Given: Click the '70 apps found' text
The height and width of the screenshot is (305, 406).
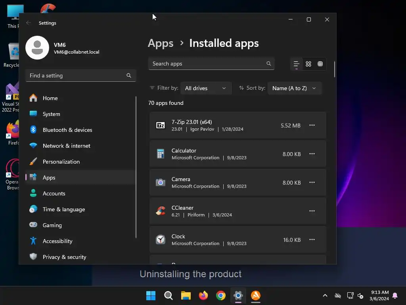Looking at the screenshot, I should (166, 103).
